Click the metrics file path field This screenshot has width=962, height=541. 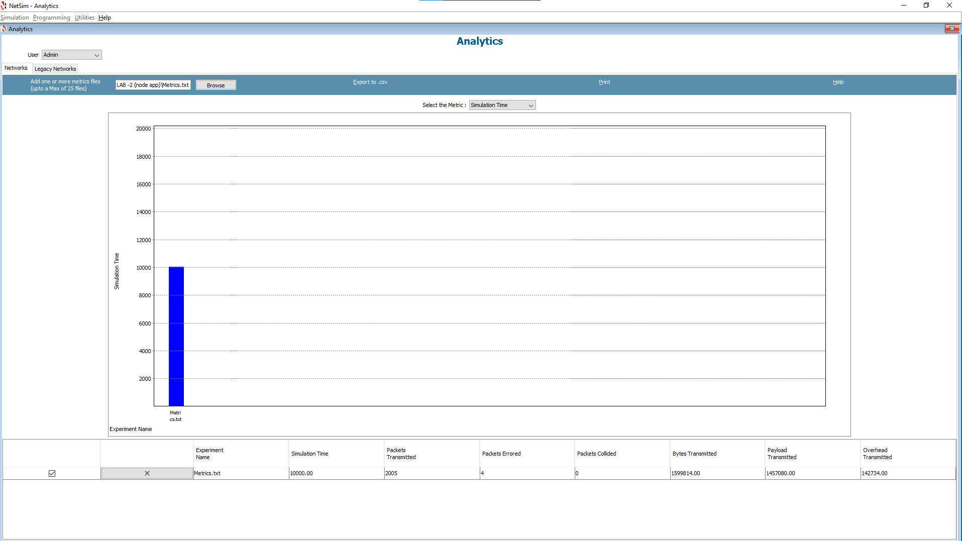153,85
